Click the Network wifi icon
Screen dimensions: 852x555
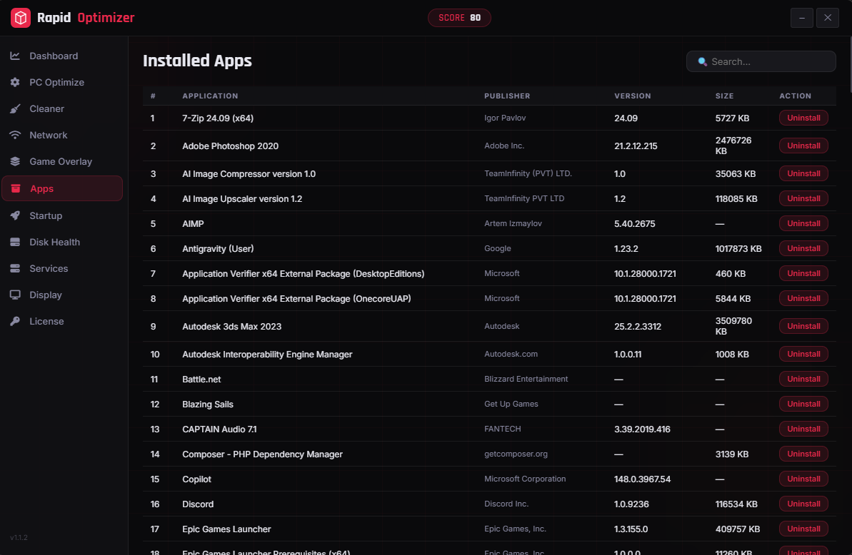[x=15, y=135]
